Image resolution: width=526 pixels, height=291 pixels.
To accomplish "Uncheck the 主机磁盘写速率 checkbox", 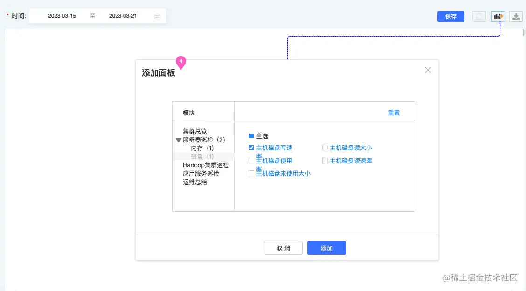I will 251,148.
